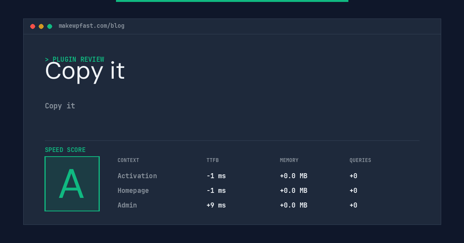Image resolution: width=464 pixels, height=243 pixels.
Task: Click the 'CONTEXT' column header
Action: tap(128, 160)
